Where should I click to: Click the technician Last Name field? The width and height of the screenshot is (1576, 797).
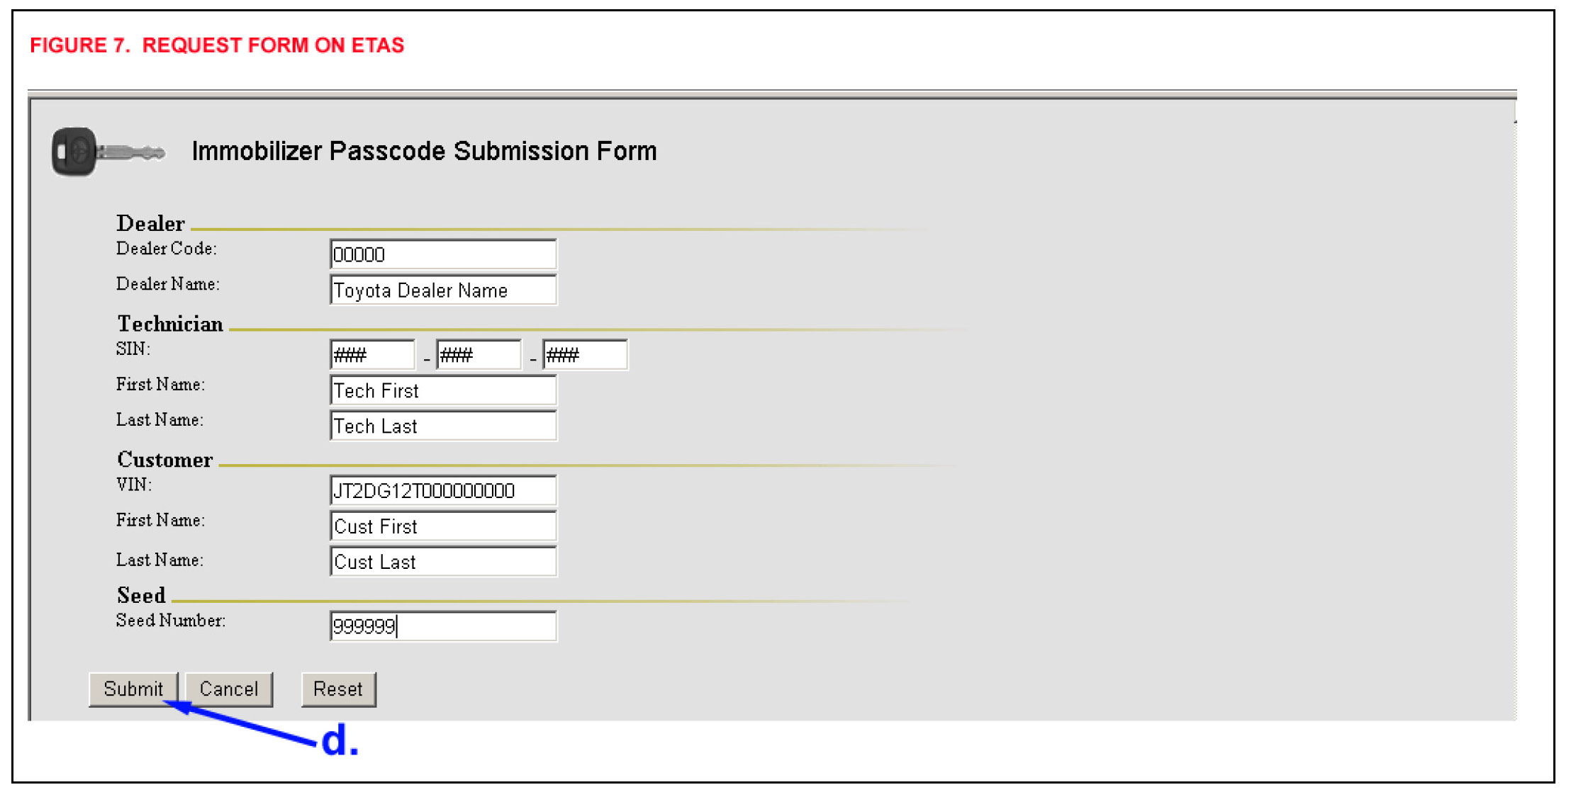pyautogui.click(x=443, y=426)
